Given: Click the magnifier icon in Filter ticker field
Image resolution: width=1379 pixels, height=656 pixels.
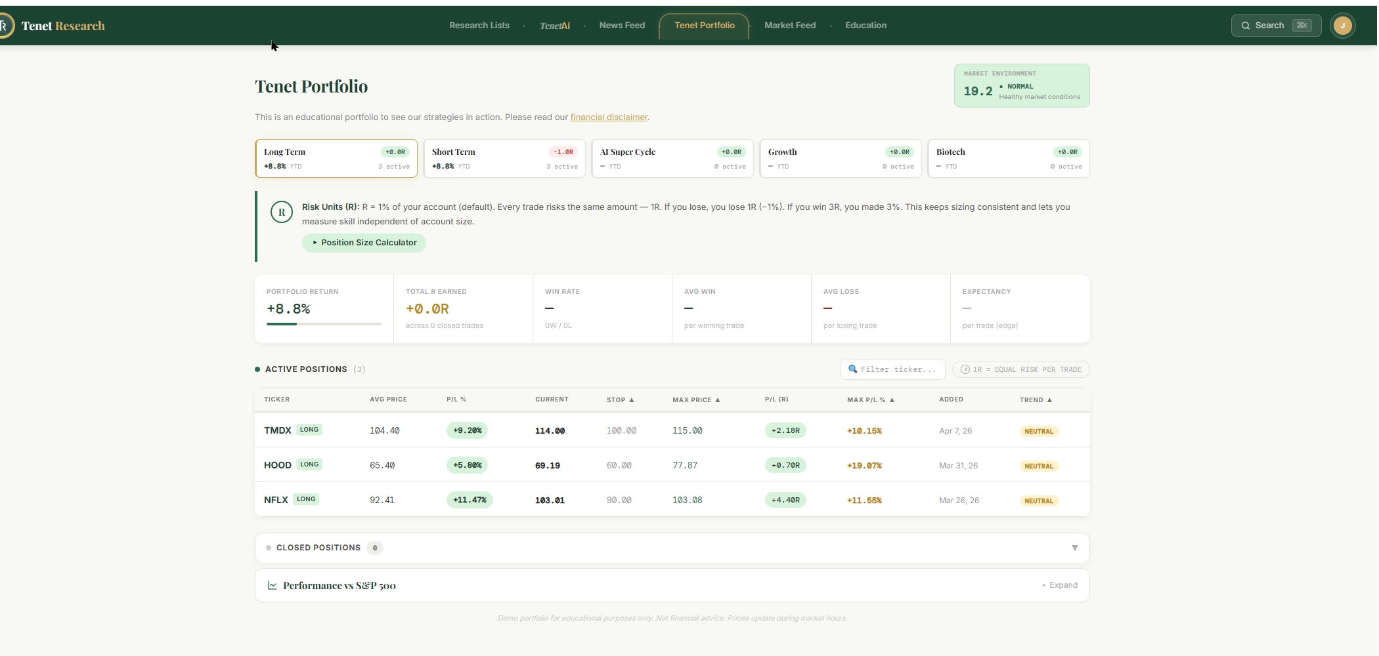Looking at the screenshot, I should click(x=852, y=369).
